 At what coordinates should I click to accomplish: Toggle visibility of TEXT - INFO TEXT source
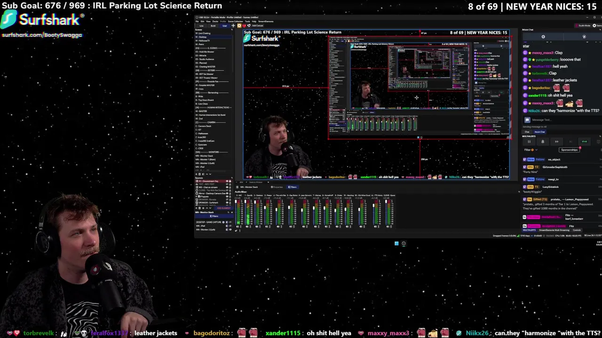tap(227, 184)
